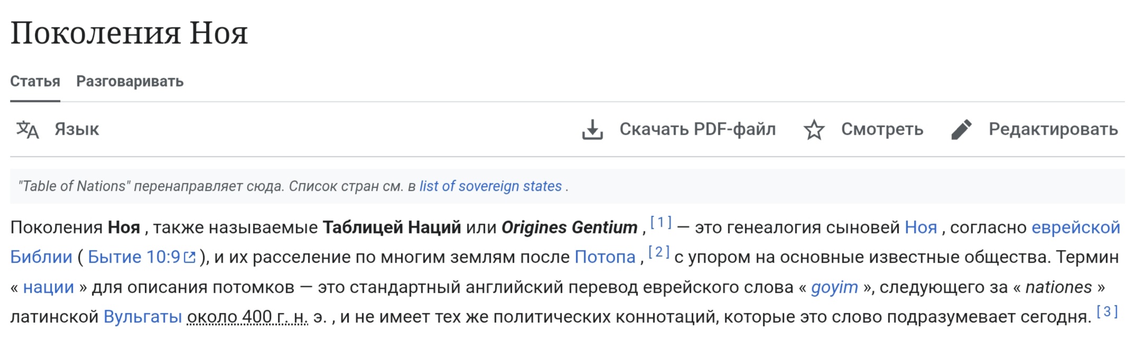Open the Вульгаты link
Viewport: 1139px width, 337px height.
(x=143, y=317)
